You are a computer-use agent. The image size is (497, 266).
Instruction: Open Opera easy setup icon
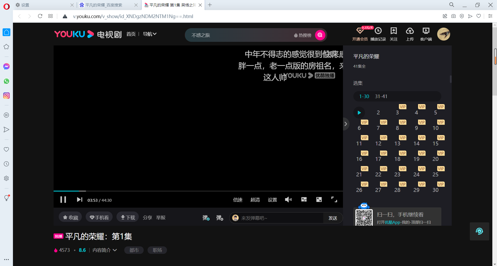tap(490, 16)
